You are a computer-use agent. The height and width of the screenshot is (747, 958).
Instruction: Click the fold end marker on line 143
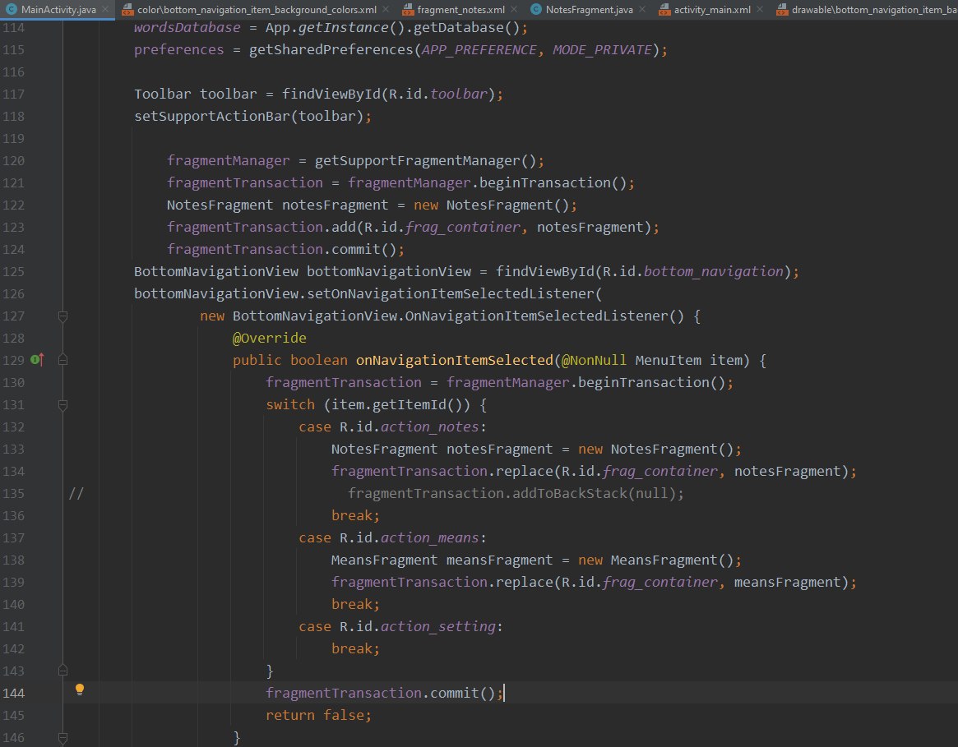tap(62, 671)
